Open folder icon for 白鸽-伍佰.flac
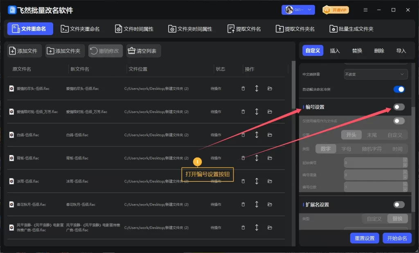The width and height of the screenshot is (419, 253). coord(270,135)
